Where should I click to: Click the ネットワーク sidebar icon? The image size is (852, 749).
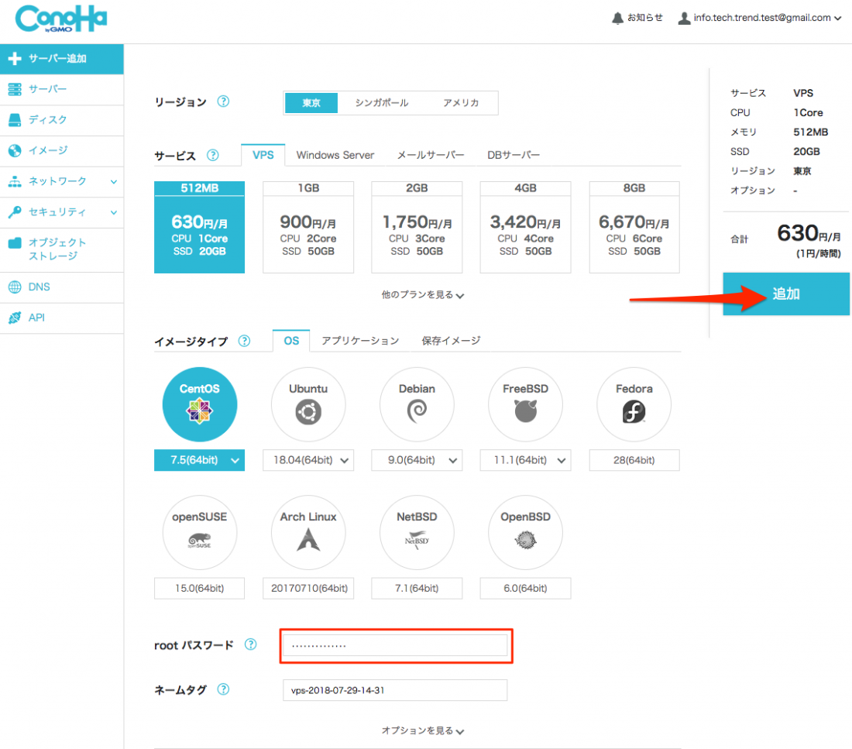coord(15,181)
